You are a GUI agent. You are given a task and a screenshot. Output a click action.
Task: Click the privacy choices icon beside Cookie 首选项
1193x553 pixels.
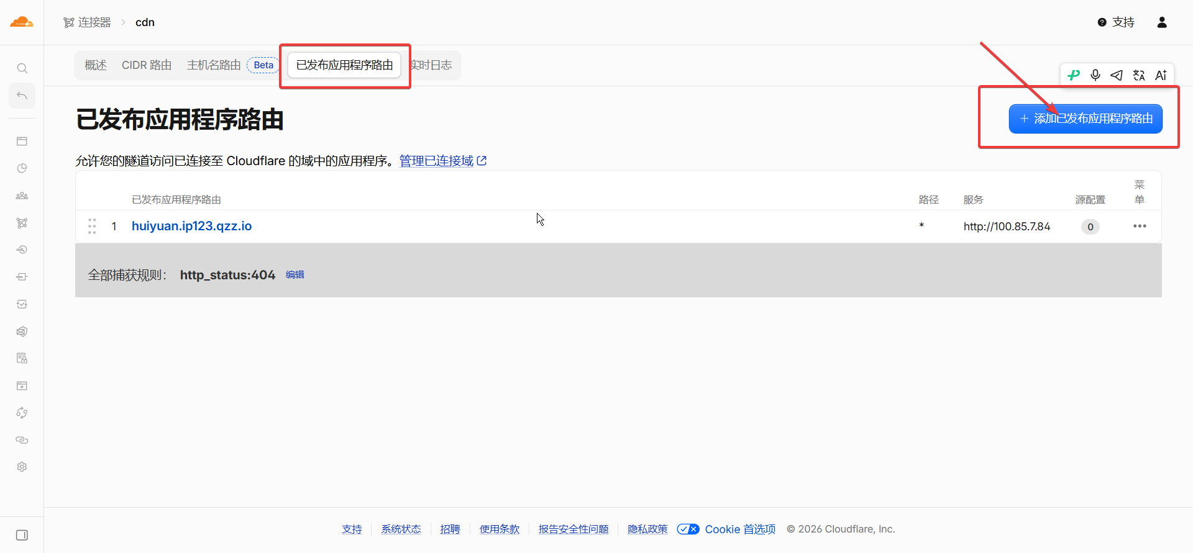pos(688,529)
